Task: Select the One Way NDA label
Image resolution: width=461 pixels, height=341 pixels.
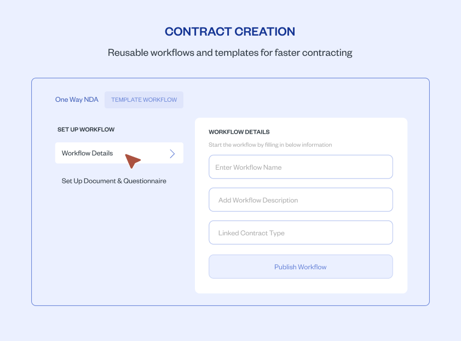Action: click(76, 100)
